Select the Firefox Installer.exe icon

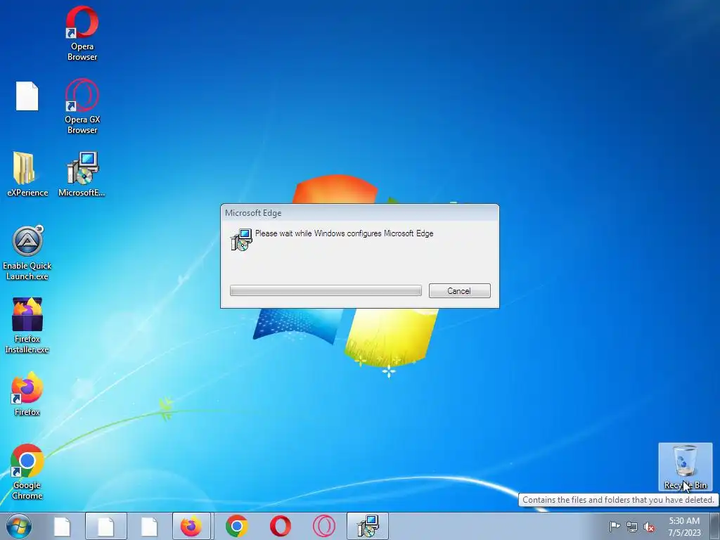pyautogui.click(x=27, y=326)
